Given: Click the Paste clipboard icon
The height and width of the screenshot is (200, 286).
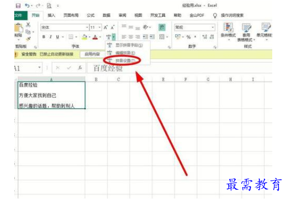Looking at the screenshot, I should click(x=18, y=28).
